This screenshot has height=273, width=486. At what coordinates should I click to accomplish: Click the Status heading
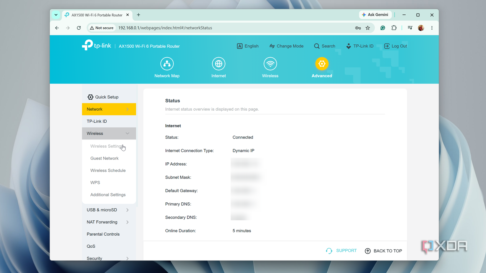(173, 101)
